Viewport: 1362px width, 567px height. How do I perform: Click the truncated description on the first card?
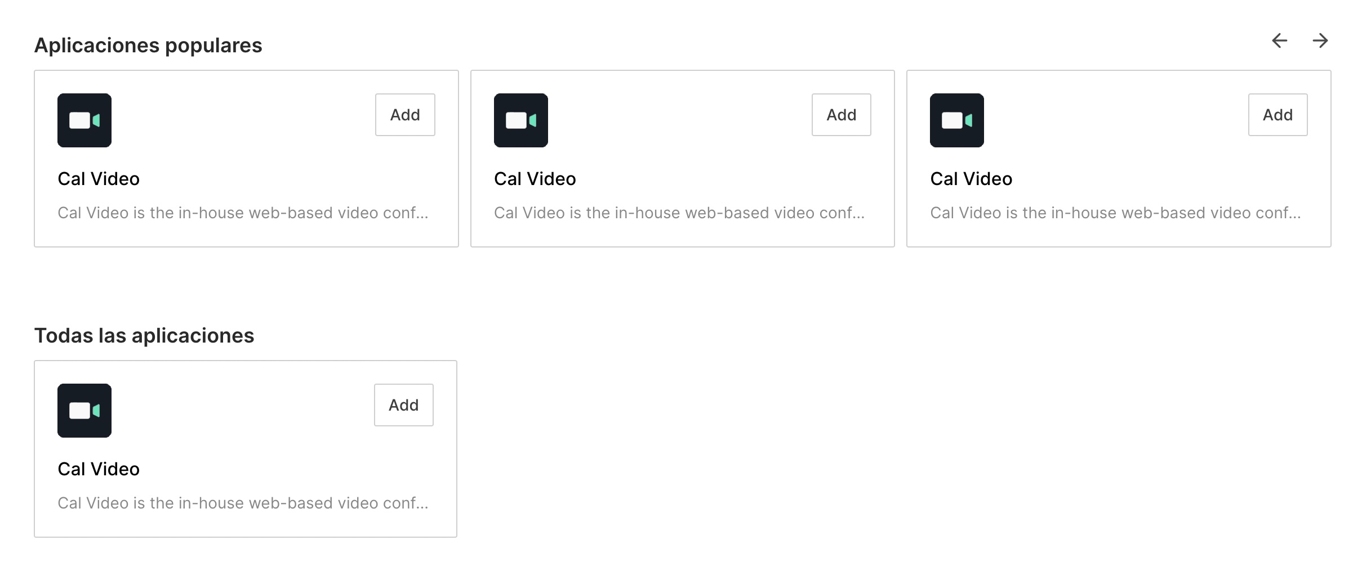[243, 213]
